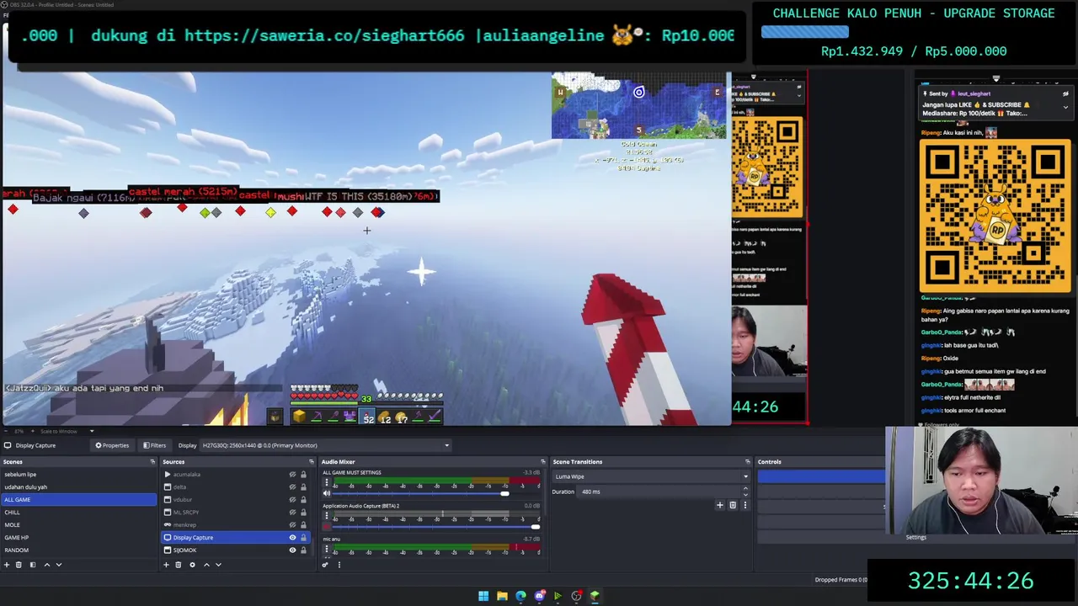
Task: Remove scene transition with trash icon
Action: pos(733,505)
